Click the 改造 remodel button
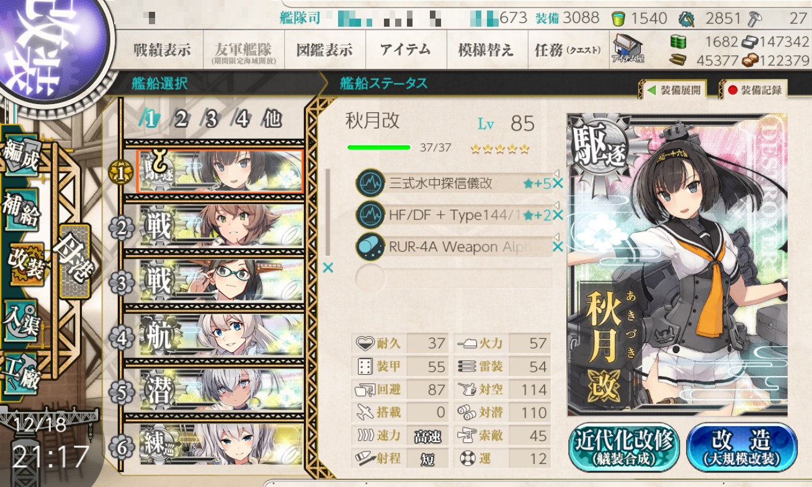This screenshot has width=812, height=487. tap(741, 447)
